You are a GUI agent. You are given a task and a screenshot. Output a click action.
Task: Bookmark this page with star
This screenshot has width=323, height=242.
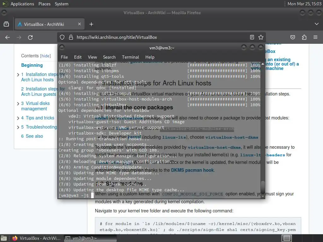[261, 37]
